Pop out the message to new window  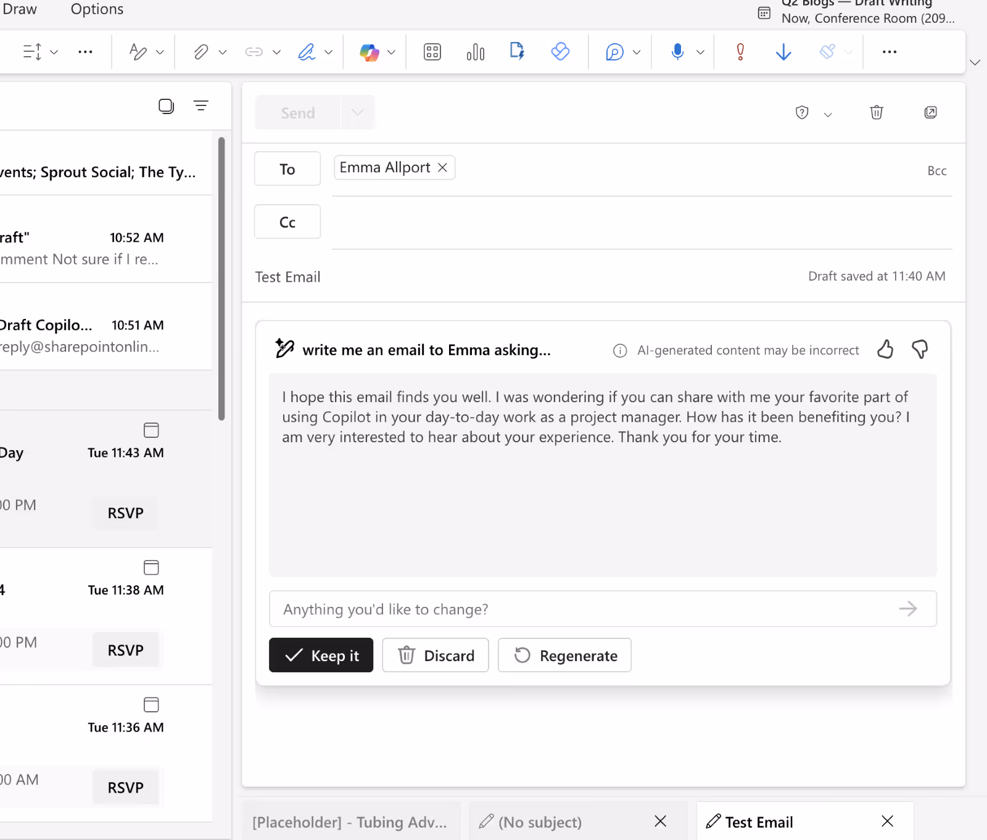[x=931, y=112]
